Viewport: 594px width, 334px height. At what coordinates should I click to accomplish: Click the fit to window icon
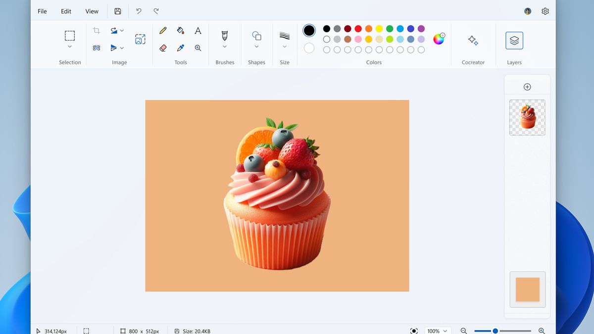(x=414, y=331)
